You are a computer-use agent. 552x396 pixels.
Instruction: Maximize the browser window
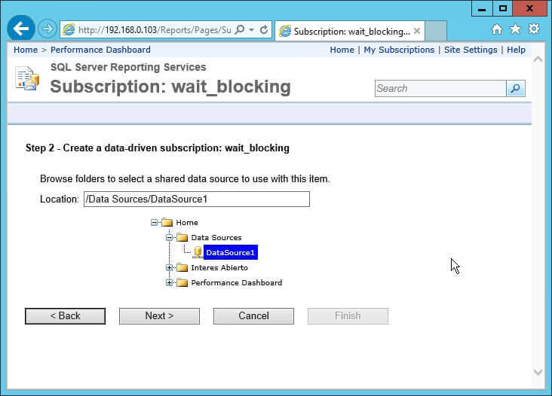click(503, 8)
